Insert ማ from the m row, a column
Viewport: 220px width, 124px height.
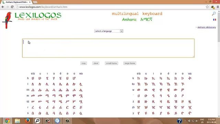[x=54, y=96]
